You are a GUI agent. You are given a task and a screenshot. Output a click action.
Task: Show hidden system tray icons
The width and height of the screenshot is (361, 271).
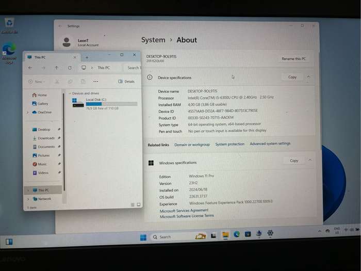(x=320, y=231)
